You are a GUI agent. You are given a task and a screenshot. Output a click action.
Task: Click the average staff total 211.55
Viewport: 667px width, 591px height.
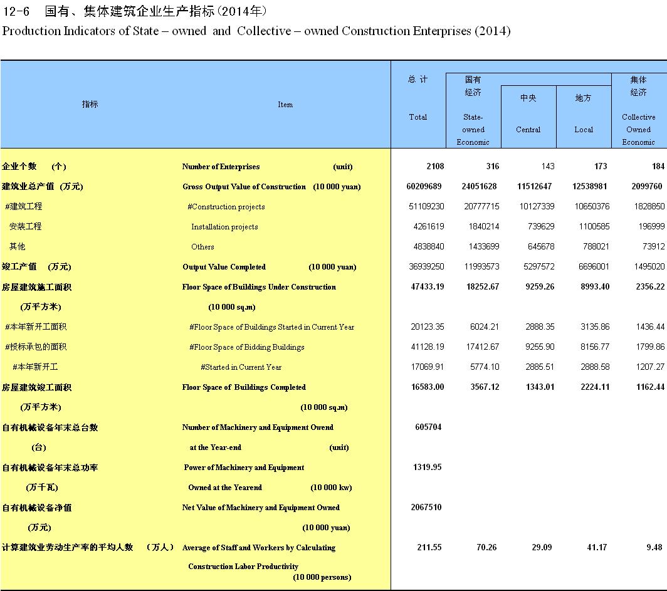click(x=429, y=547)
